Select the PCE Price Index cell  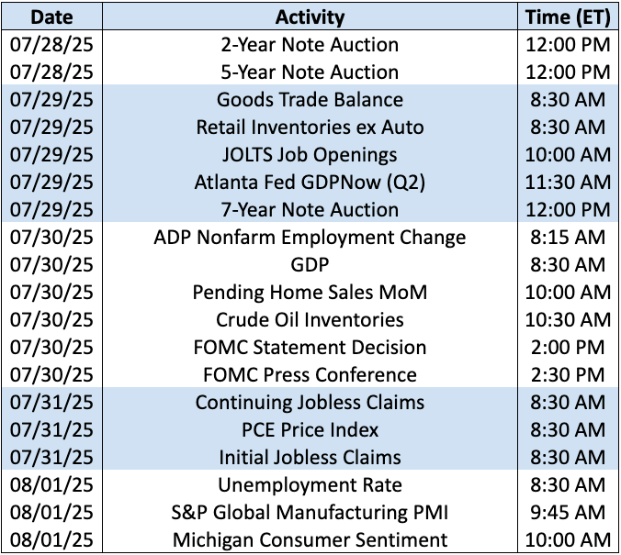[x=310, y=430]
